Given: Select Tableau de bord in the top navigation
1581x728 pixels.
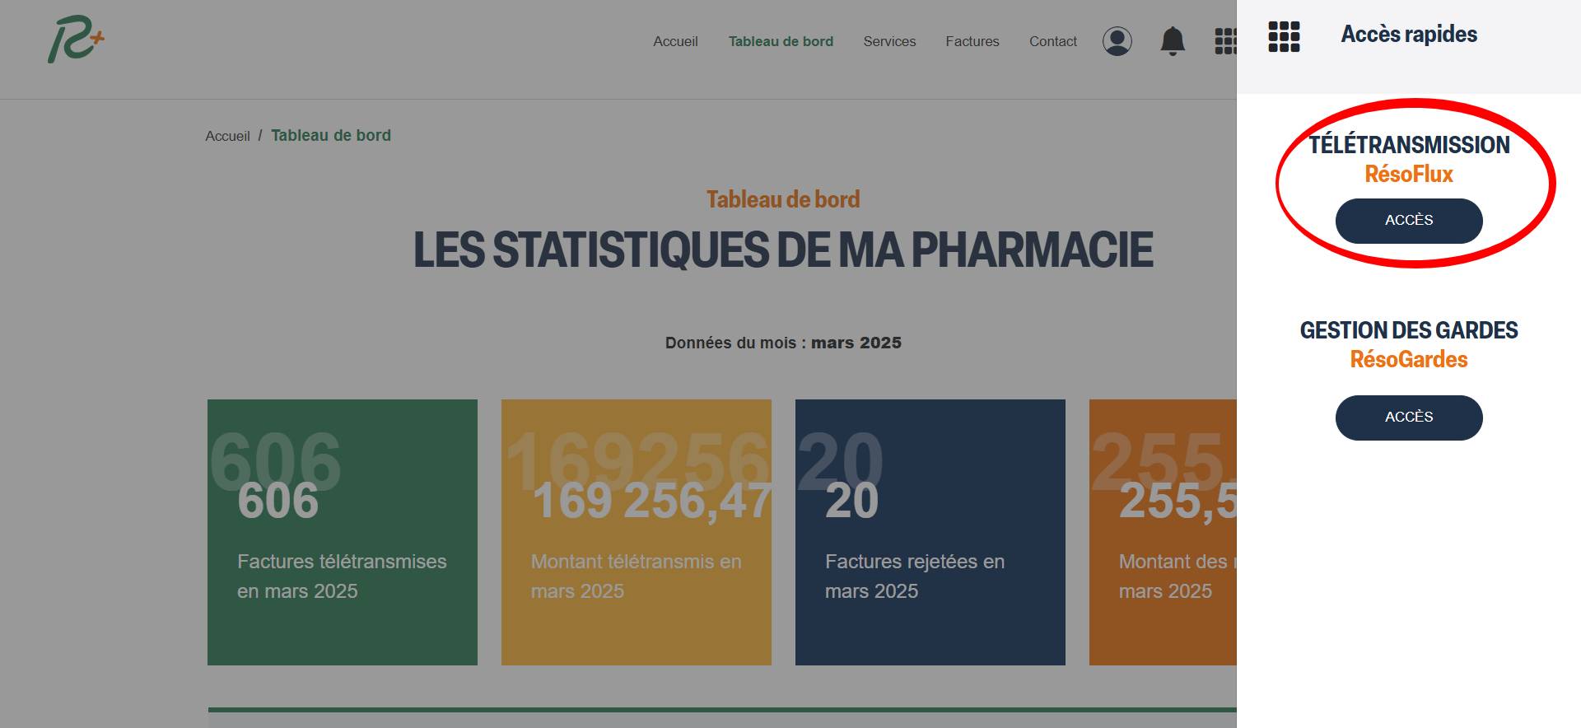Looking at the screenshot, I should pos(781,41).
